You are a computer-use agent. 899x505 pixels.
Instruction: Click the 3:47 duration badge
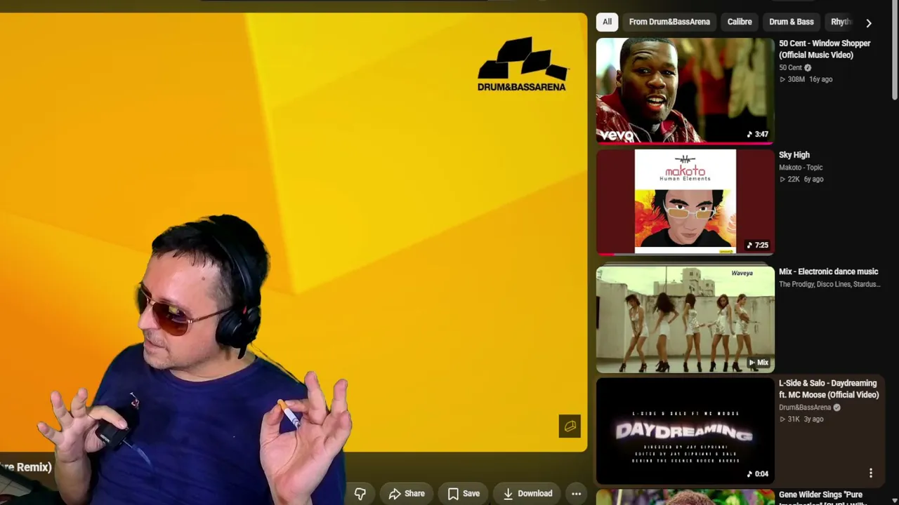(757, 134)
